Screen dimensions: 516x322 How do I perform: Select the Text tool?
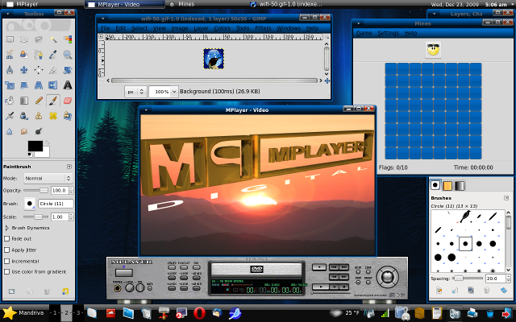click(68, 85)
